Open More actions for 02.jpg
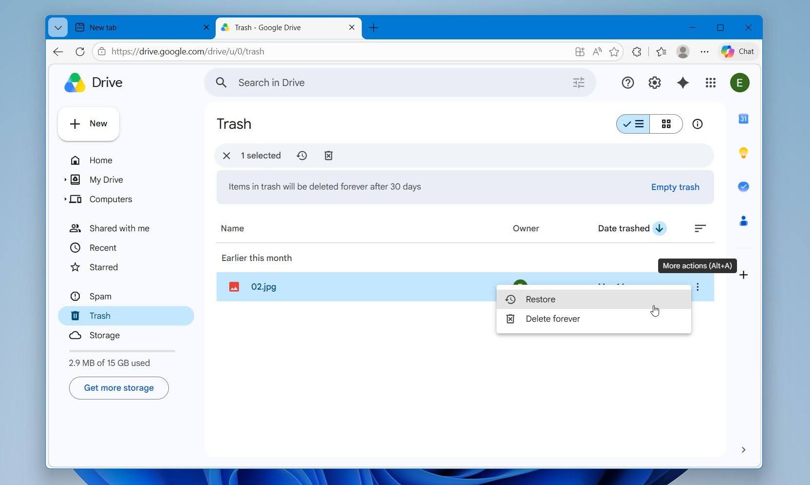810x485 pixels. click(698, 287)
